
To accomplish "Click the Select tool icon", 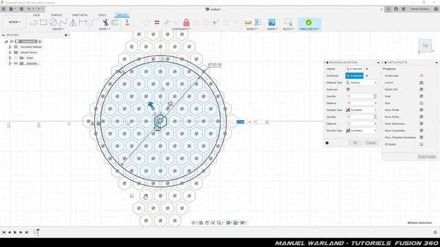I will click(288, 23).
